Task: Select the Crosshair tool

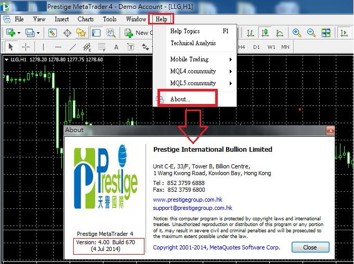Action: [x=25, y=47]
